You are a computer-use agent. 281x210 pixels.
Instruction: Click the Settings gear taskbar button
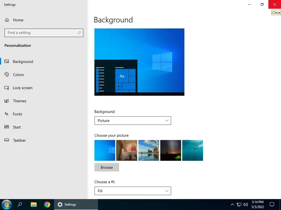[76, 205]
